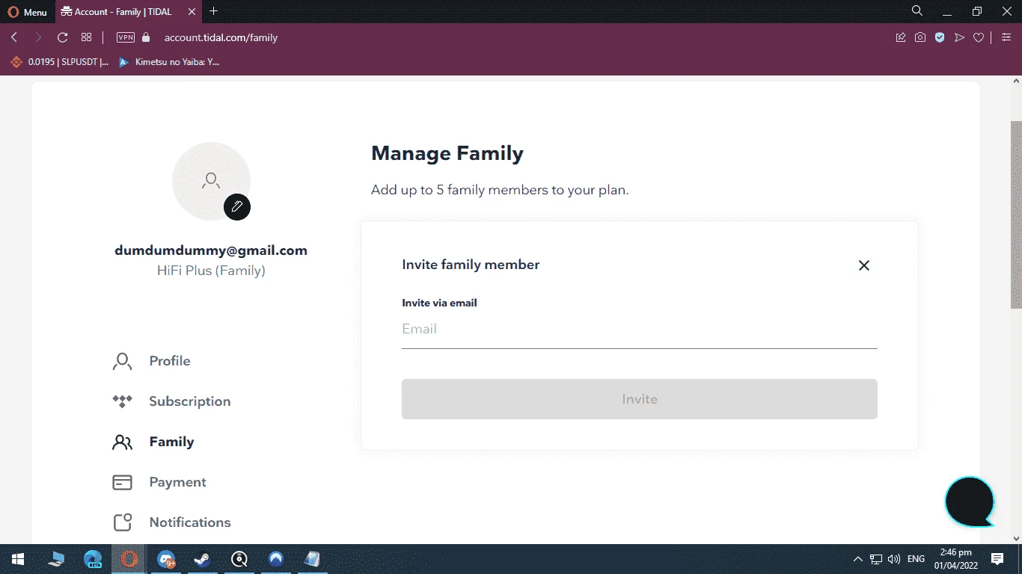Close the Invite family member panel
1022x574 pixels.
click(864, 265)
